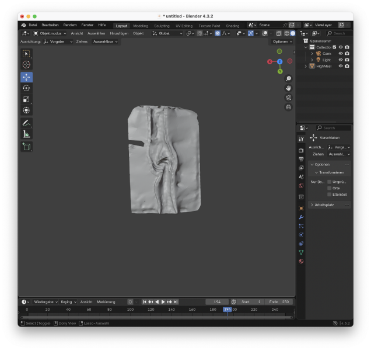The width and height of the screenshot is (371, 350).
Task: Open the Object Data mesh tab
Action: coord(301,252)
